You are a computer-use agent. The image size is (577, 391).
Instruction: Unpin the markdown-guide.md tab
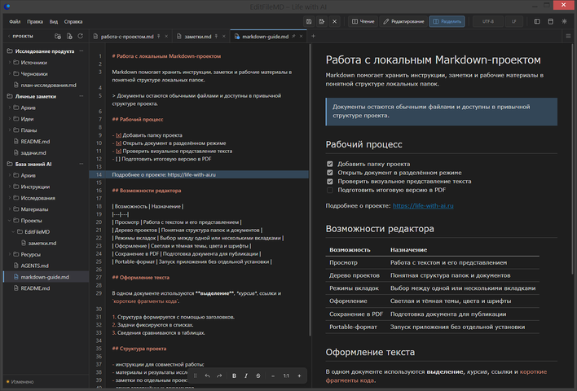click(x=293, y=36)
